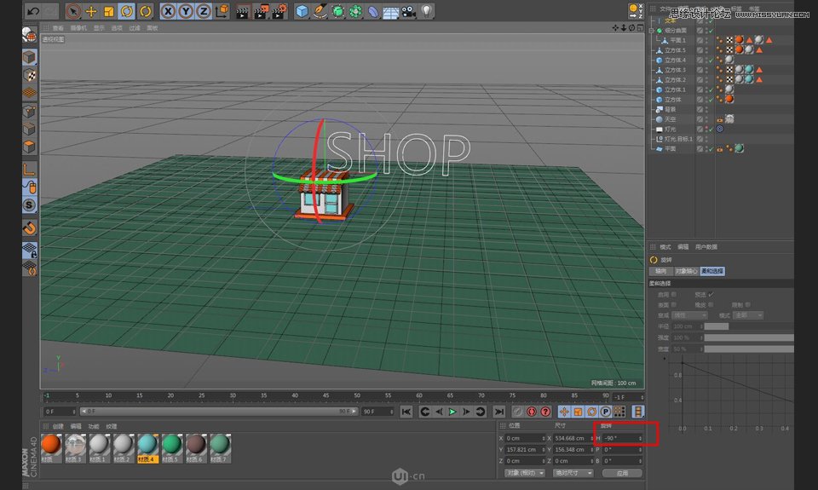Open the Array modeling objects icon
This screenshot has height=490, width=818.
[356, 11]
